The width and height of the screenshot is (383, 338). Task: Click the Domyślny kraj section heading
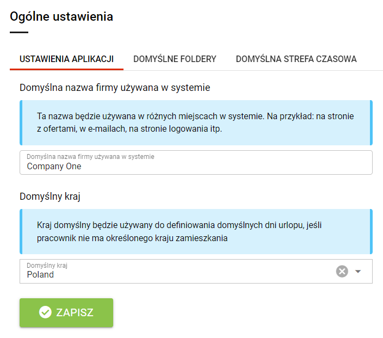[x=50, y=196]
